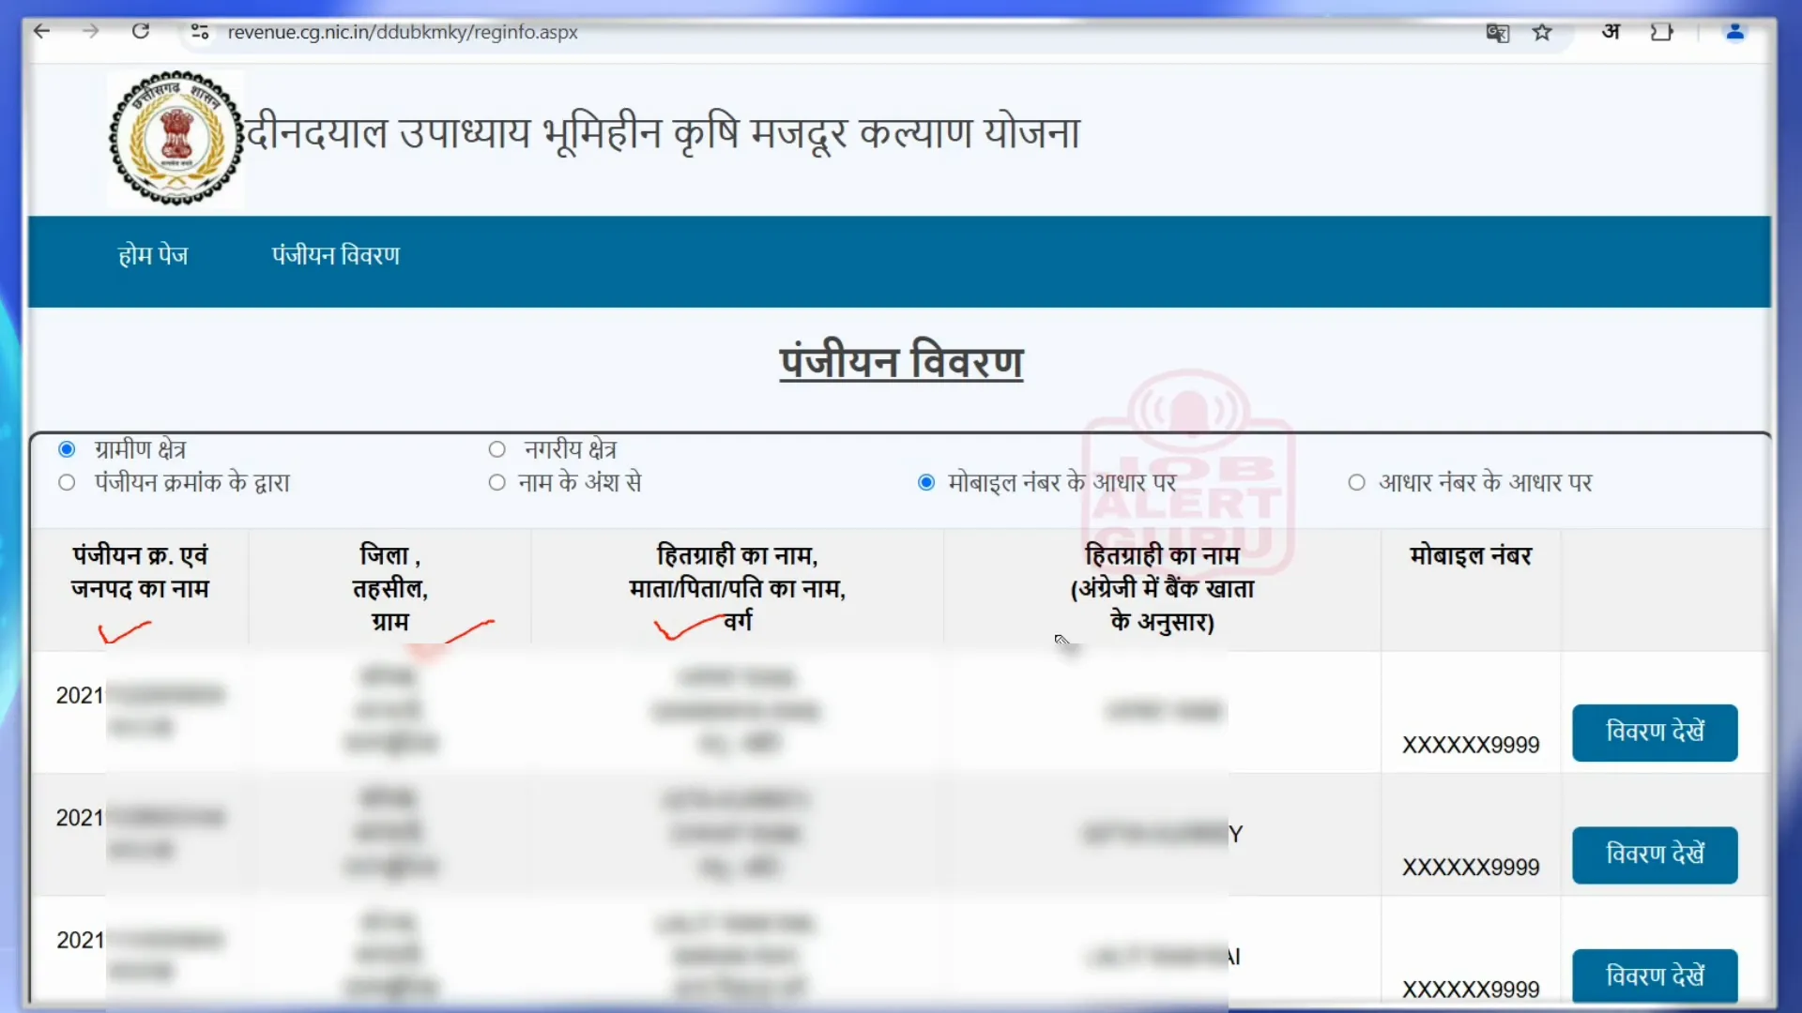This screenshot has height=1013, width=1802.
Task: Select पंजीयन क्रमांक के द्वारा radio button
Action: [67, 482]
